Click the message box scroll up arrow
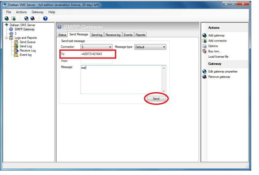 click(164, 68)
